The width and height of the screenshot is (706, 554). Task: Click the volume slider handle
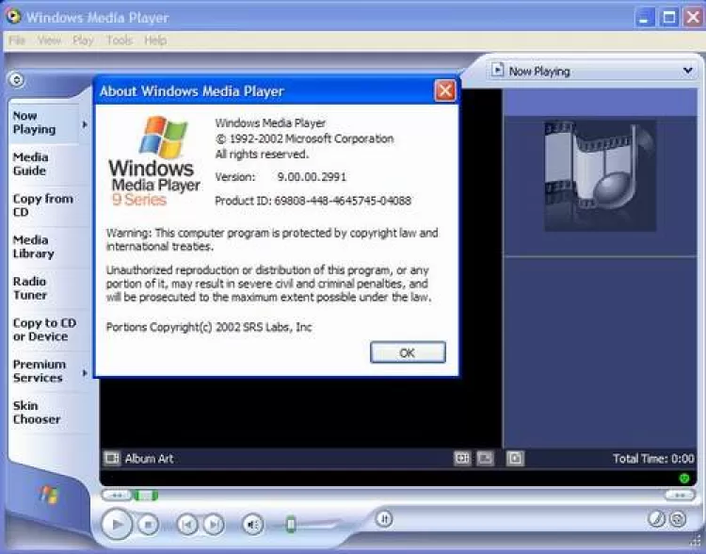291,524
